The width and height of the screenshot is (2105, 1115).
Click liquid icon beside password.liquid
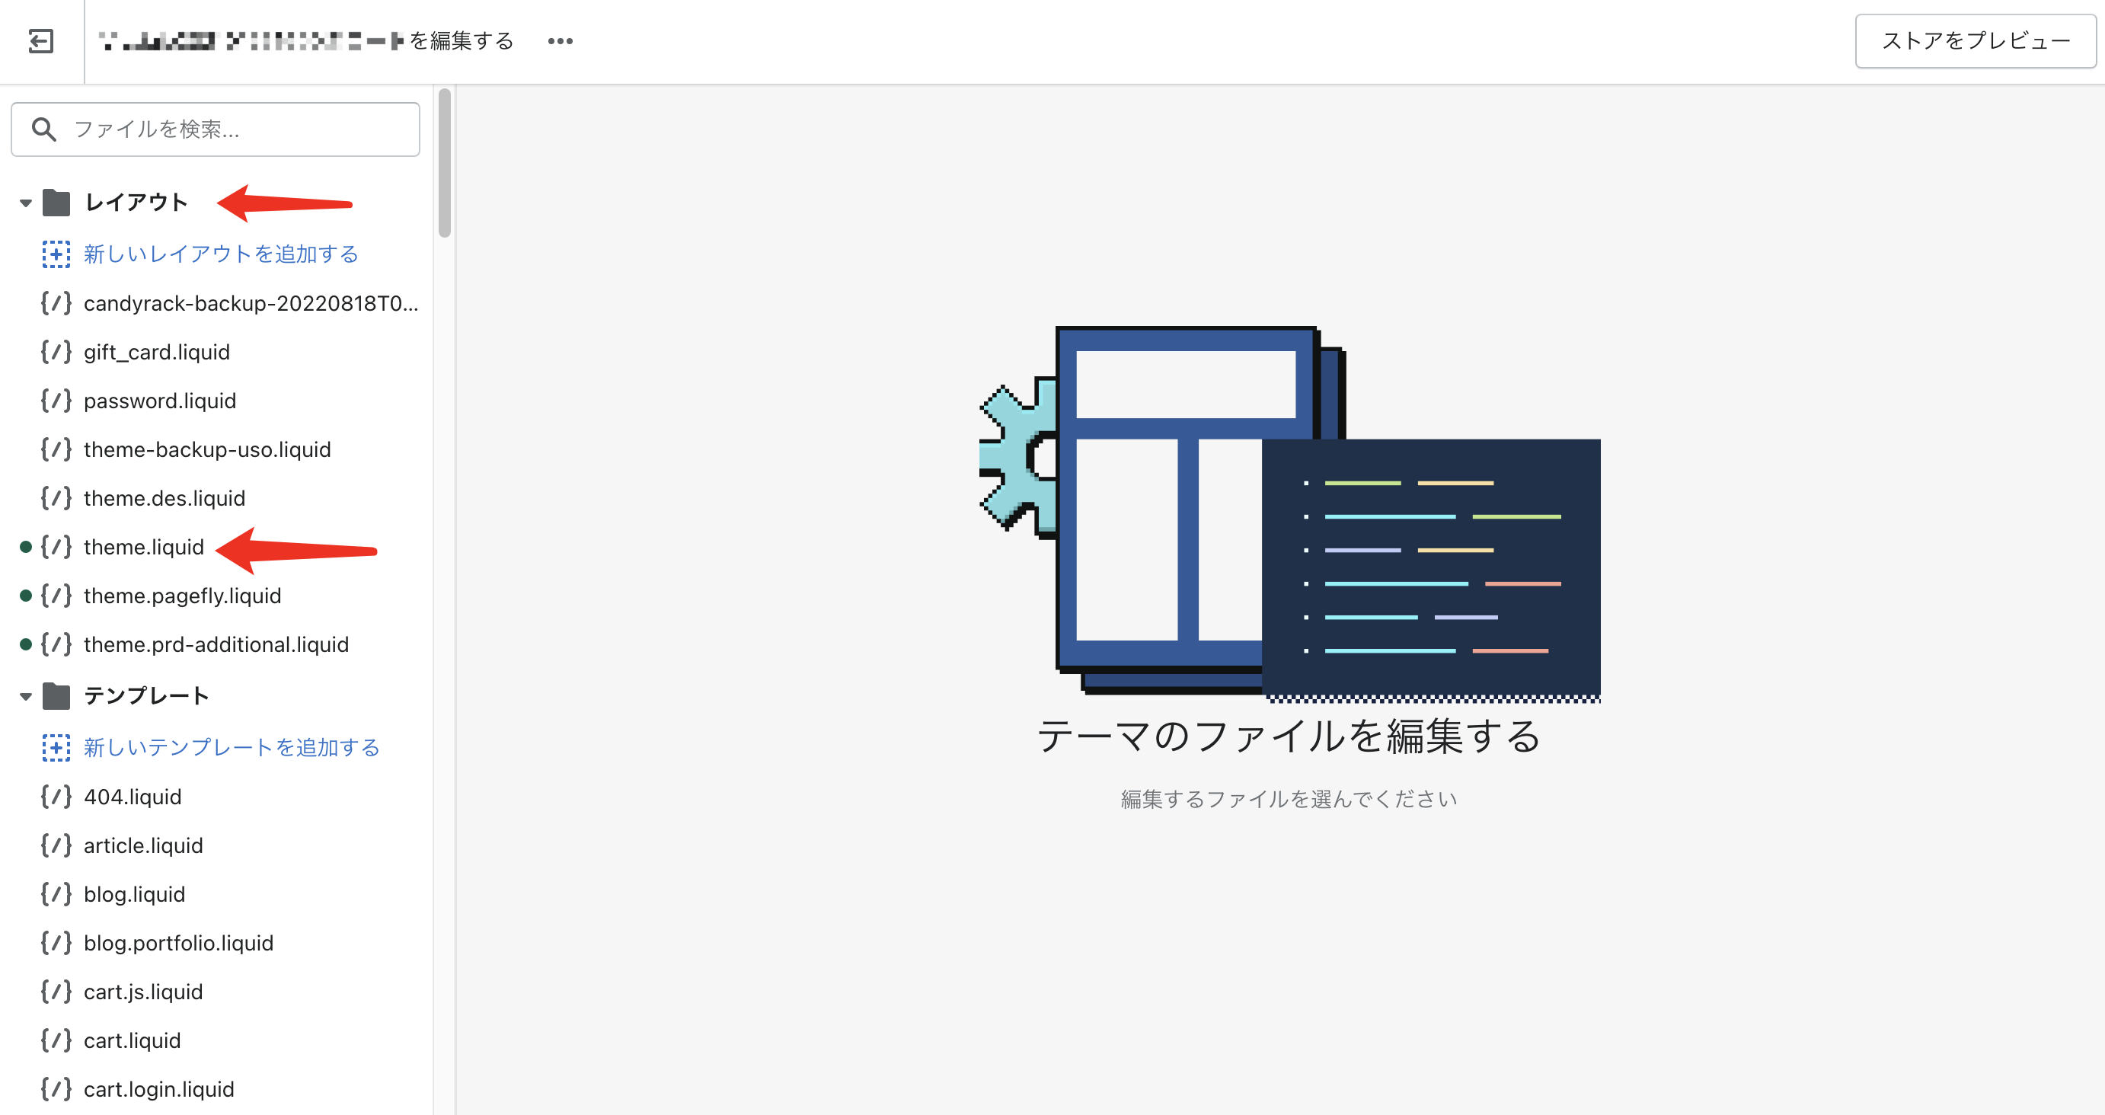[x=56, y=401]
